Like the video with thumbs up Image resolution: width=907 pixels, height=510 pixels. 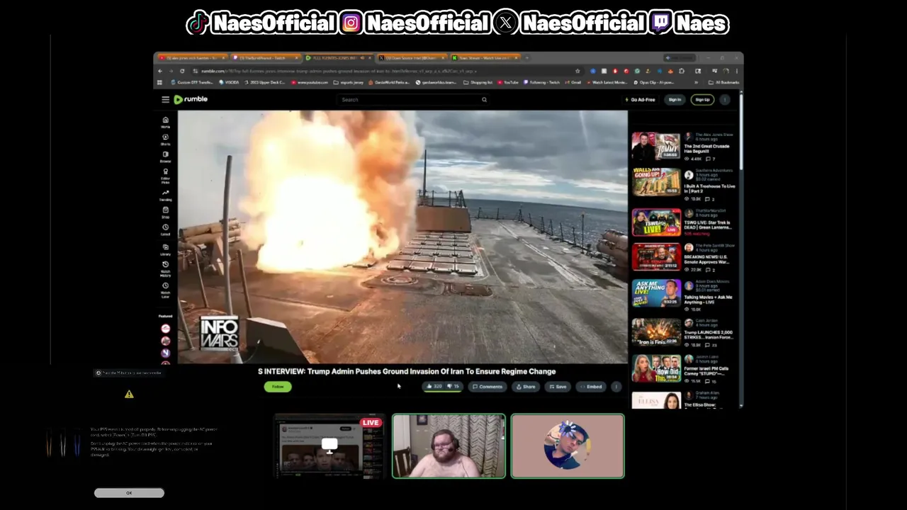434,387
